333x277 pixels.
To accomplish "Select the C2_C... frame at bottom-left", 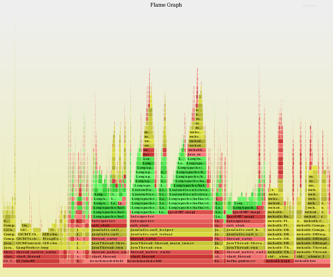I will pos(9,261).
